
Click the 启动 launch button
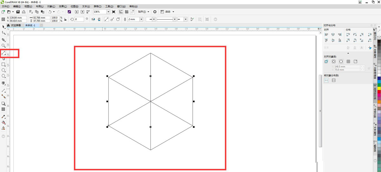[x=168, y=12]
